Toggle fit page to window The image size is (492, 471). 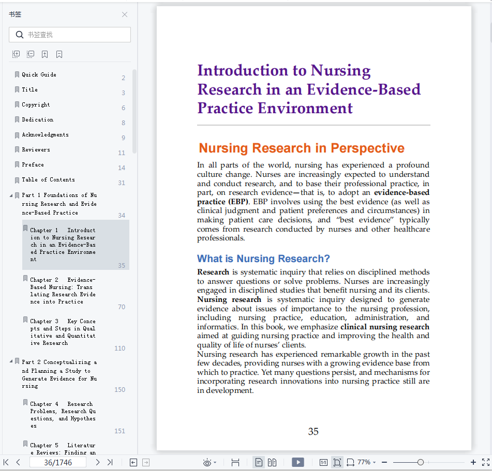pos(337,462)
